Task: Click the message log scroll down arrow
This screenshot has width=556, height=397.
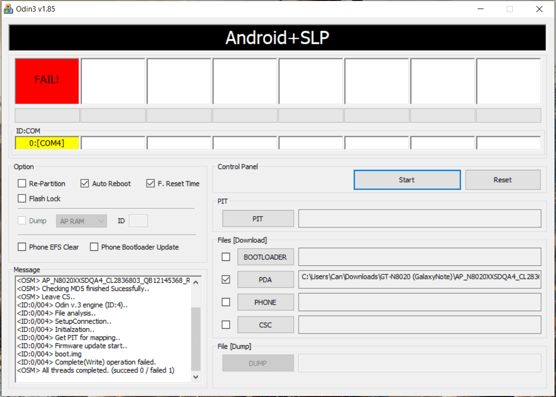Action: click(196, 377)
